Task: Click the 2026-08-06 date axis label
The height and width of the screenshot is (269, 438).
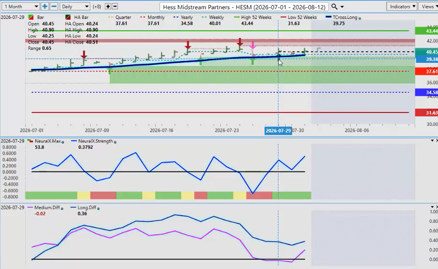Action: click(357, 130)
